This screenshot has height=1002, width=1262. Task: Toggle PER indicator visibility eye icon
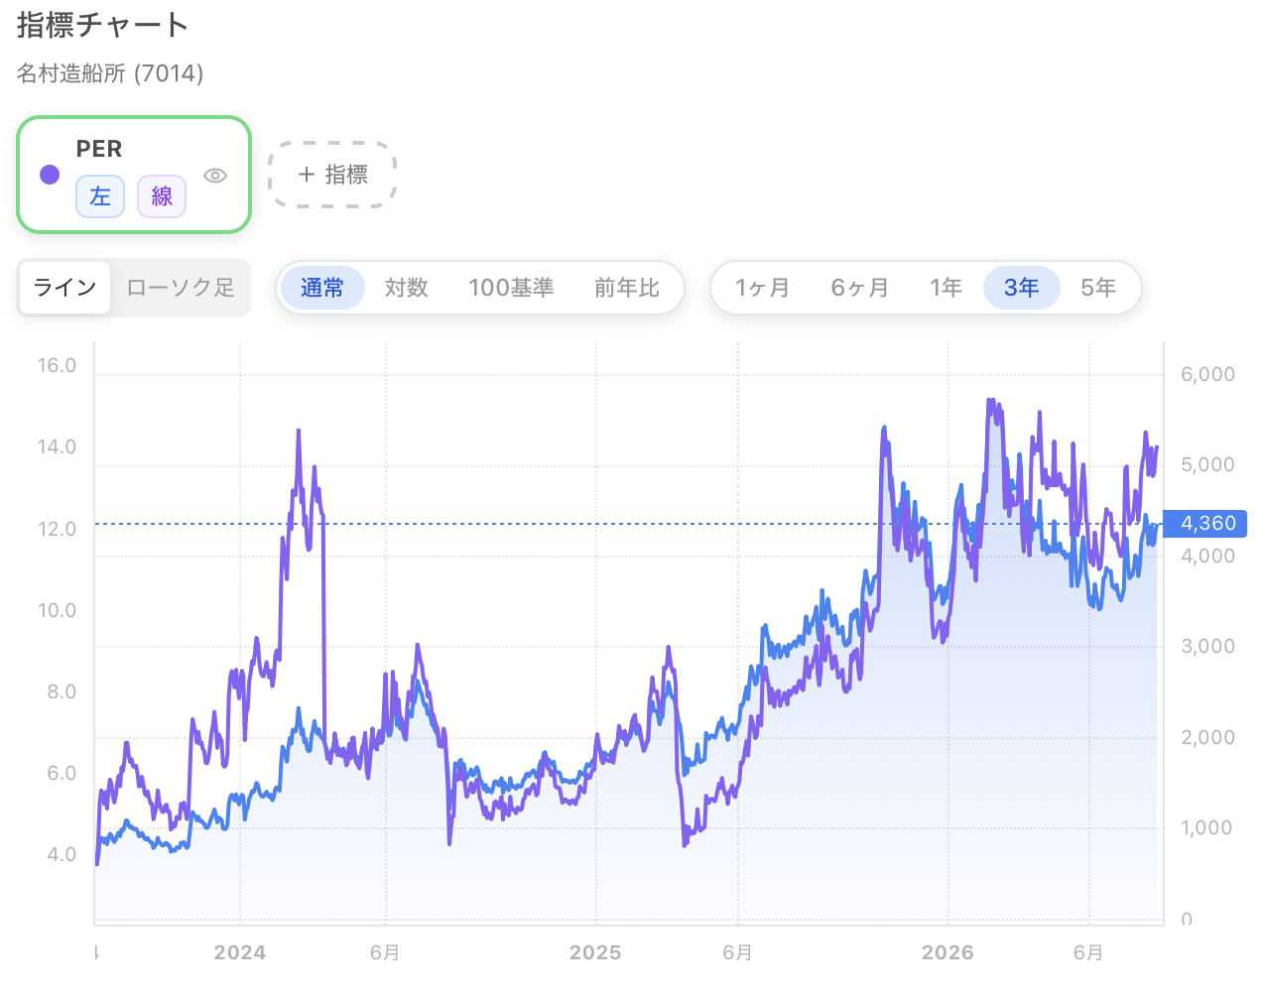click(215, 176)
